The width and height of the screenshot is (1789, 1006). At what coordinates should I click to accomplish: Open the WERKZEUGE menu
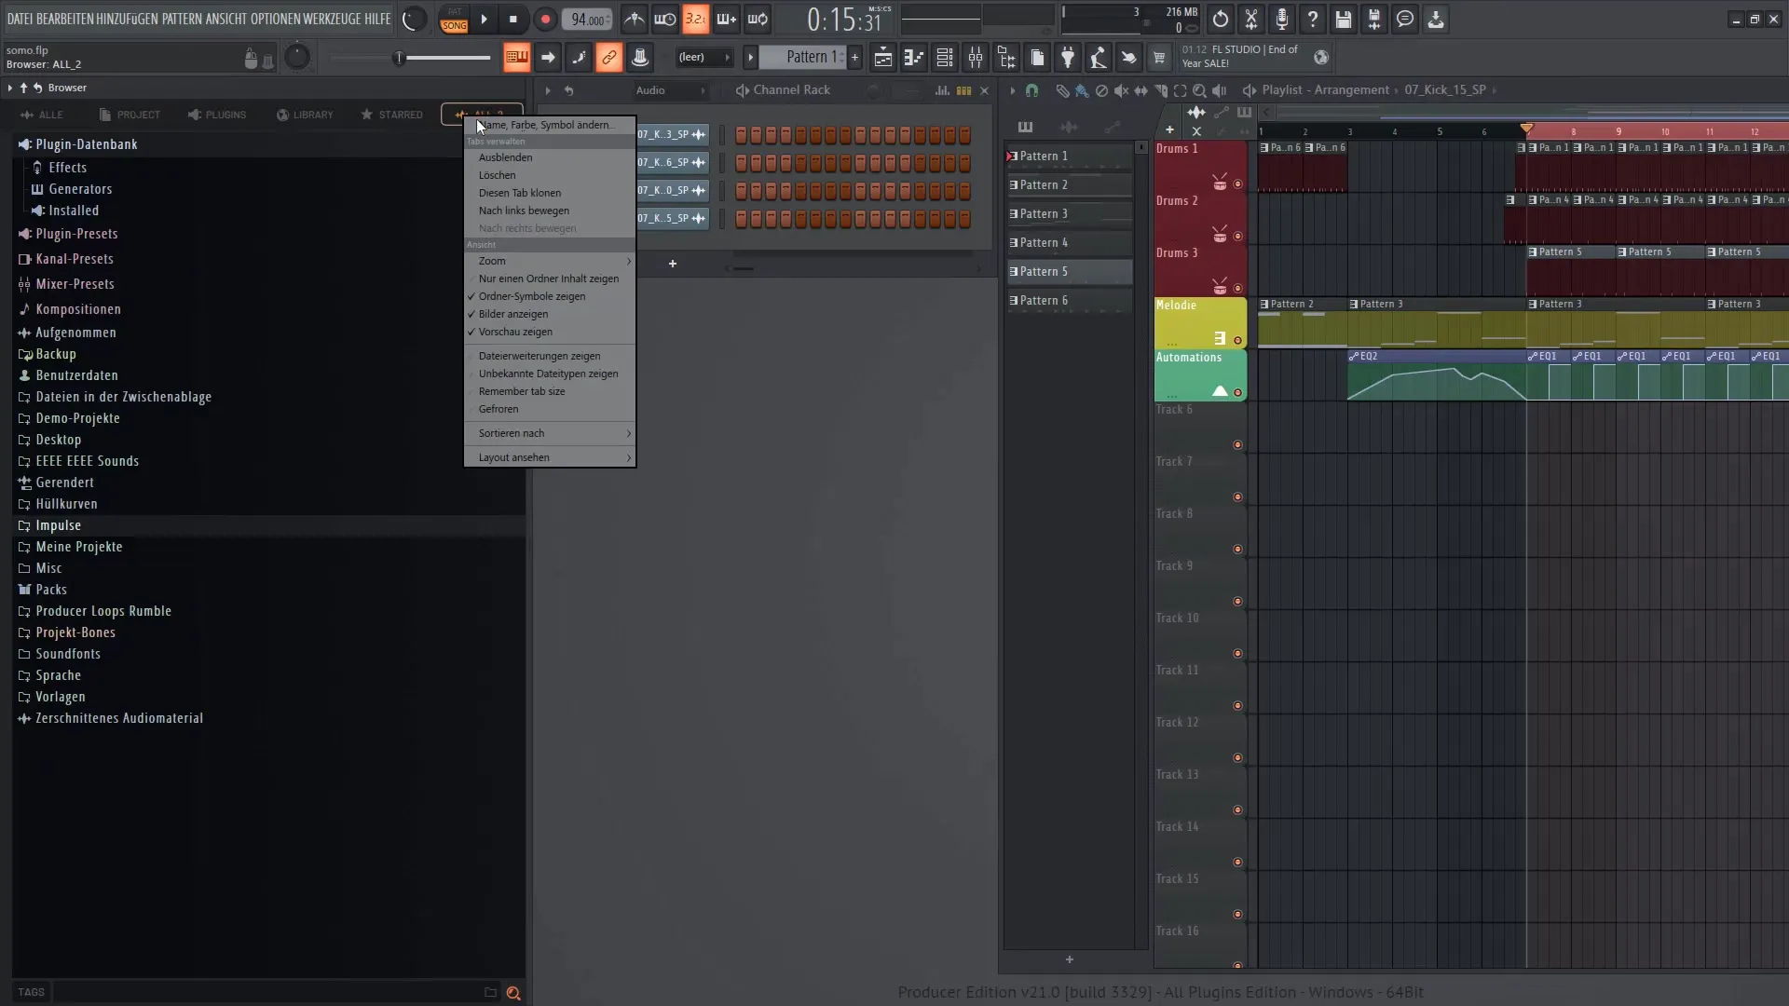(x=332, y=19)
